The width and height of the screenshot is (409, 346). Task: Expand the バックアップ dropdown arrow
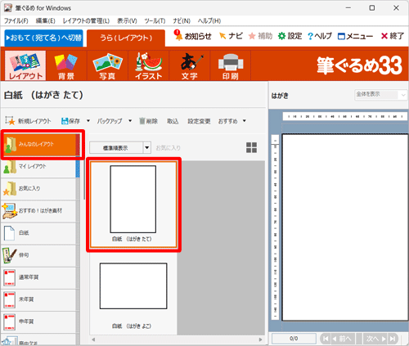point(130,121)
